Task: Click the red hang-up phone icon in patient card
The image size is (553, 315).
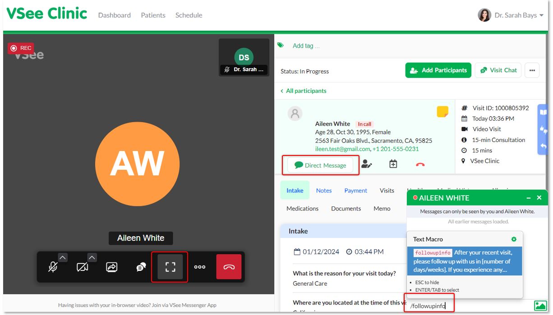Action: [420, 165]
